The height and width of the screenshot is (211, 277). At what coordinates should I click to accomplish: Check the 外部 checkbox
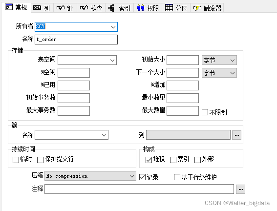click(197, 160)
